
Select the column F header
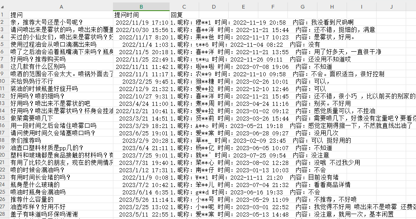tap(273, 7)
